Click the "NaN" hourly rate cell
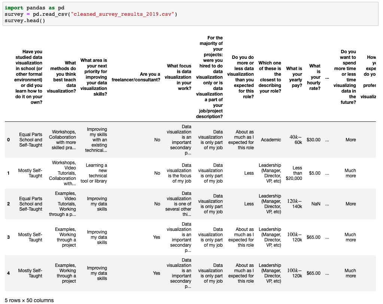The height and width of the screenshot is (304, 383). click(x=316, y=204)
